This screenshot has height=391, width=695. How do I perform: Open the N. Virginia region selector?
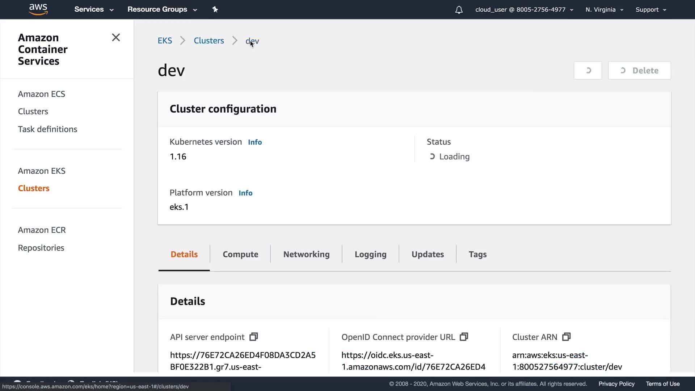pos(604,10)
